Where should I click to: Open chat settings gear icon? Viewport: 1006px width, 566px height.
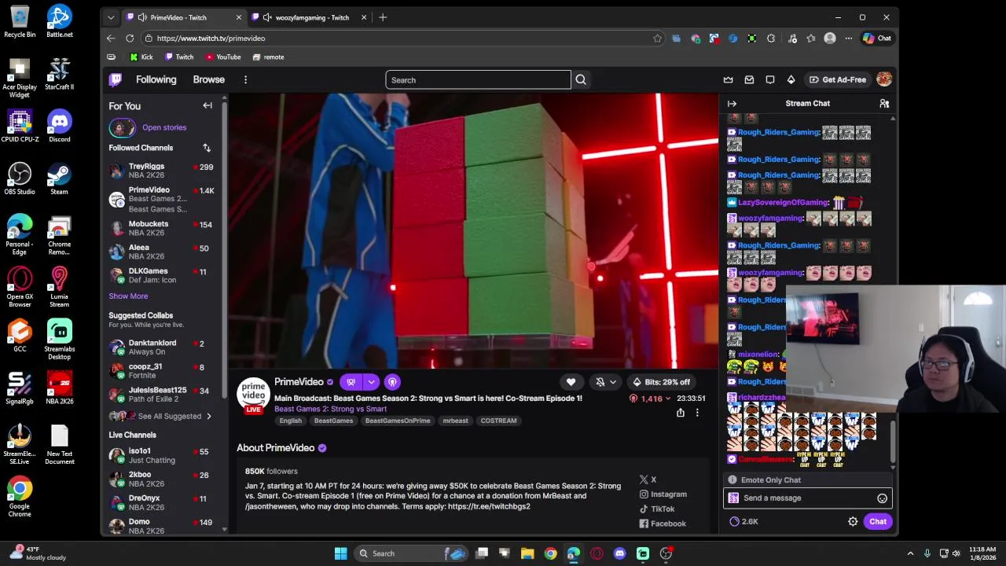point(853,521)
